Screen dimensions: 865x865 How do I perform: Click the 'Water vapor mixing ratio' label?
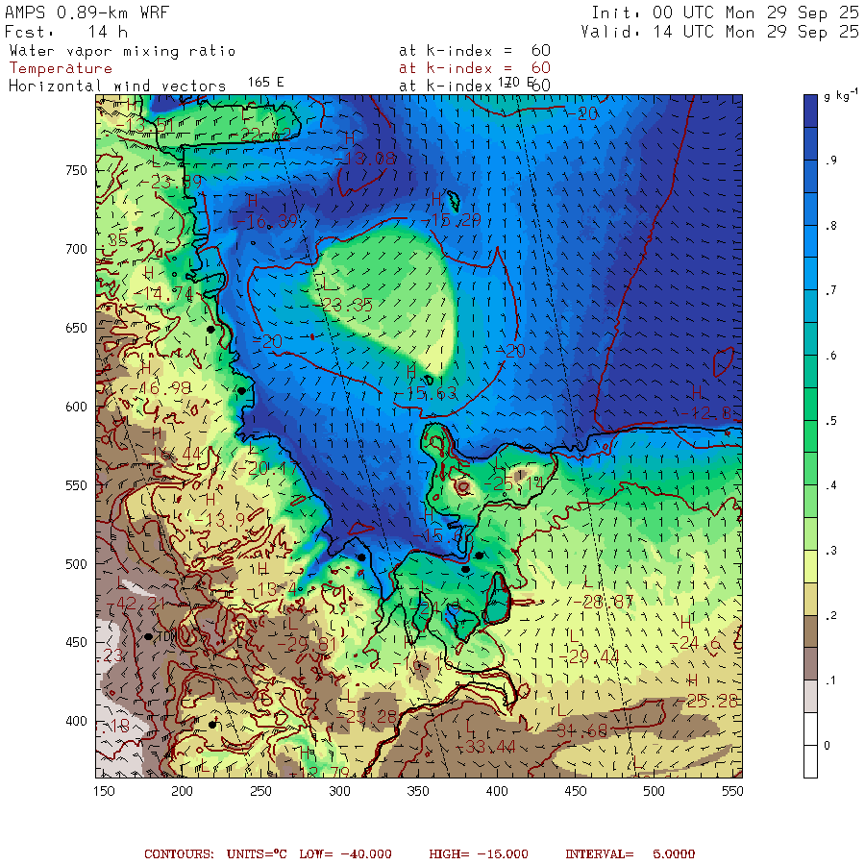pyautogui.click(x=122, y=51)
